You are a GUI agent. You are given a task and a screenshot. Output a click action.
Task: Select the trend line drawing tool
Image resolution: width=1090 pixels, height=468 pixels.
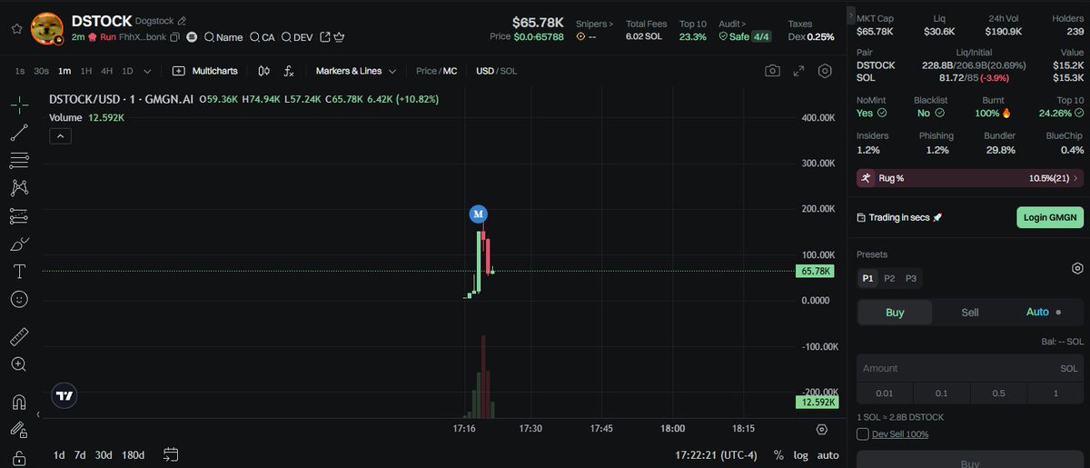[19, 133]
